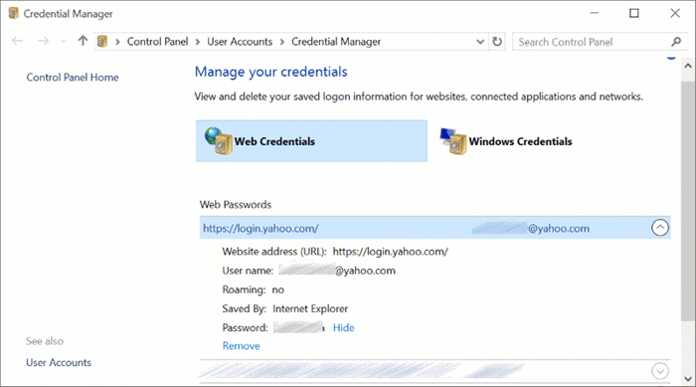The width and height of the screenshot is (696, 387).
Task: Click the scrollbar up arrow
Action: [x=688, y=66]
